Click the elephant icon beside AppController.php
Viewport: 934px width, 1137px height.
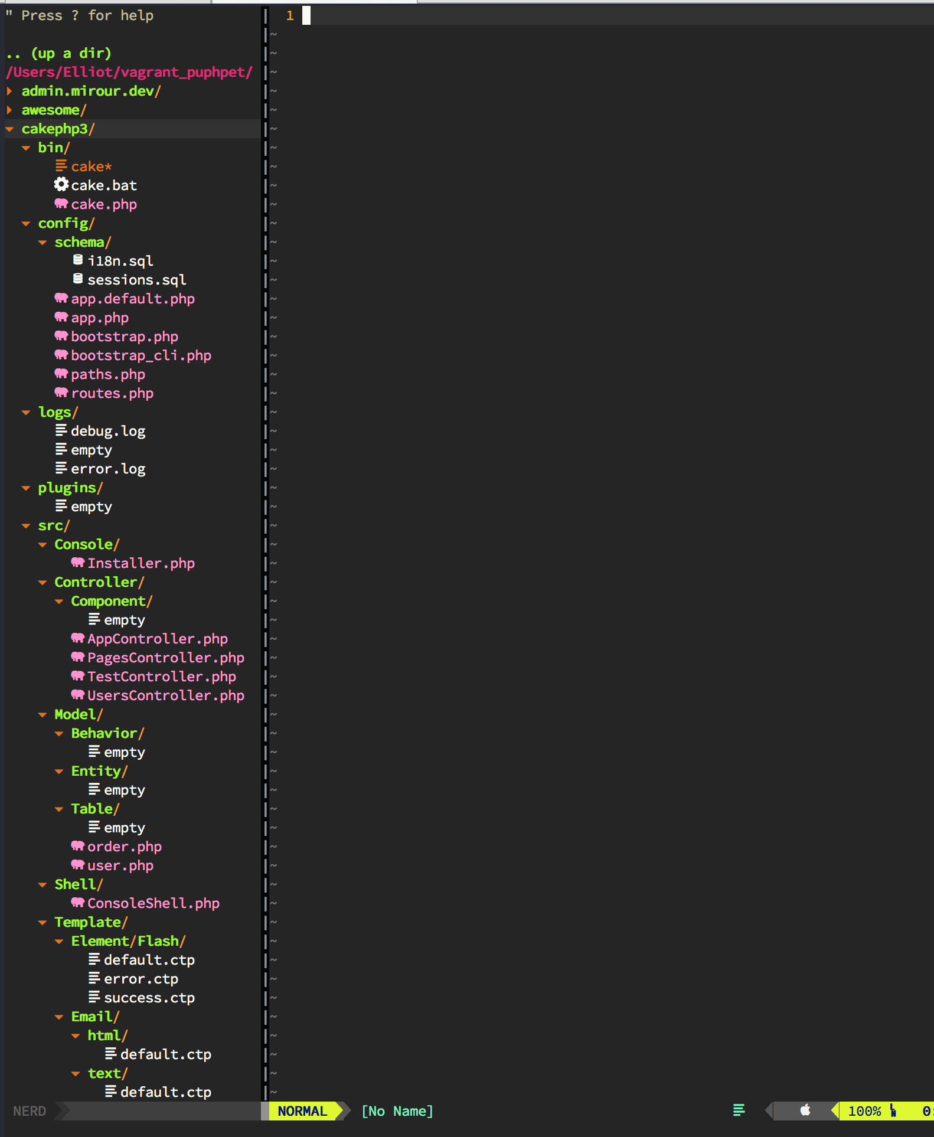click(x=78, y=638)
